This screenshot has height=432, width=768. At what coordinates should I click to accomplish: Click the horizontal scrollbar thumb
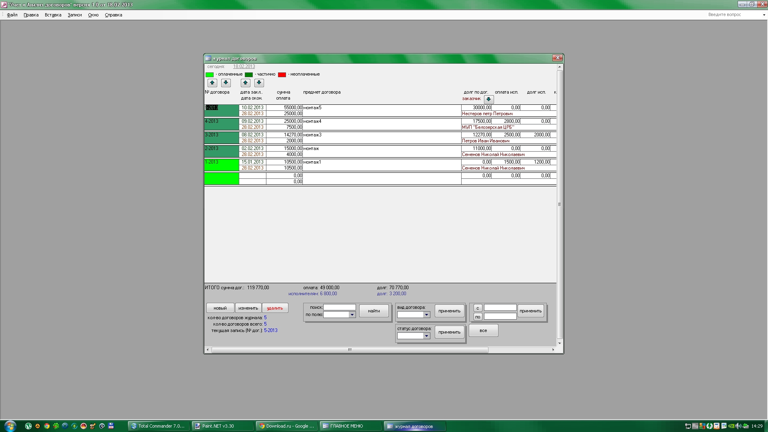[x=350, y=350]
